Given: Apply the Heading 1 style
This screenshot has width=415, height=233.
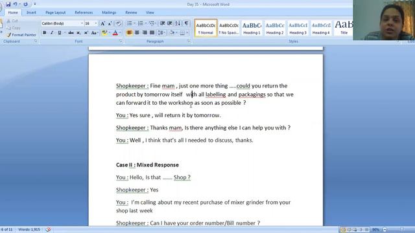Looking at the screenshot, I should pyautogui.click(x=252, y=28).
